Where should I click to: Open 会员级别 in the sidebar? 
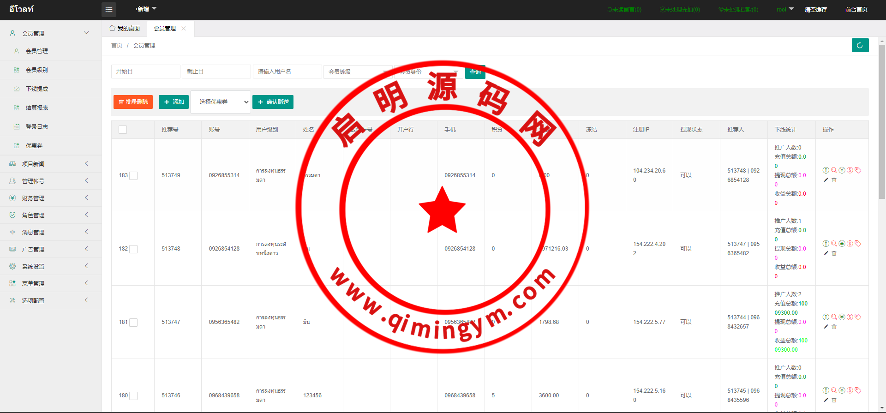click(x=37, y=70)
